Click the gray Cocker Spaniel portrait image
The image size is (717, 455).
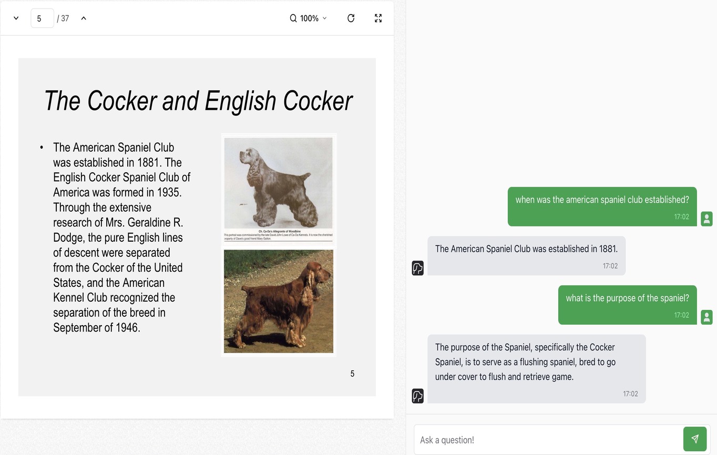(279, 183)
